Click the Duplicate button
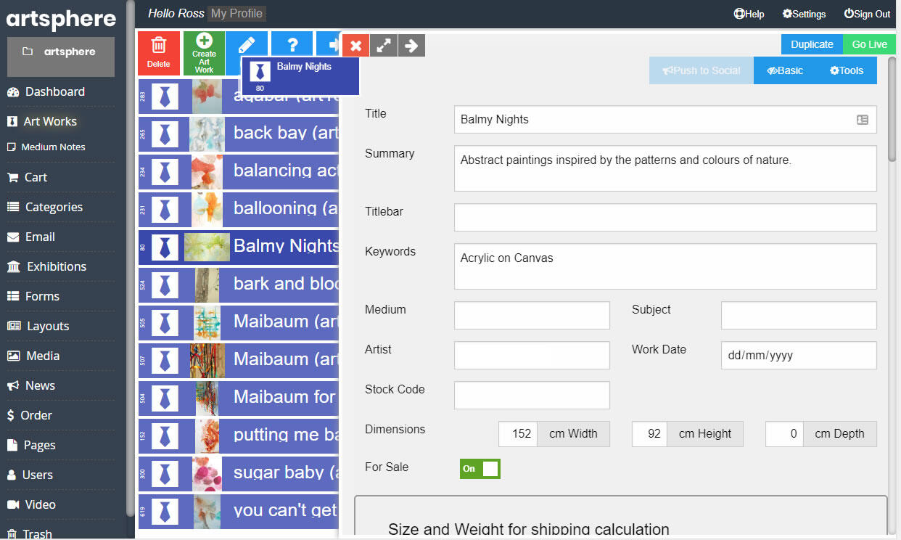Viewport: 901px width, 540px height. pyautogui.click(x=812, y=44)
